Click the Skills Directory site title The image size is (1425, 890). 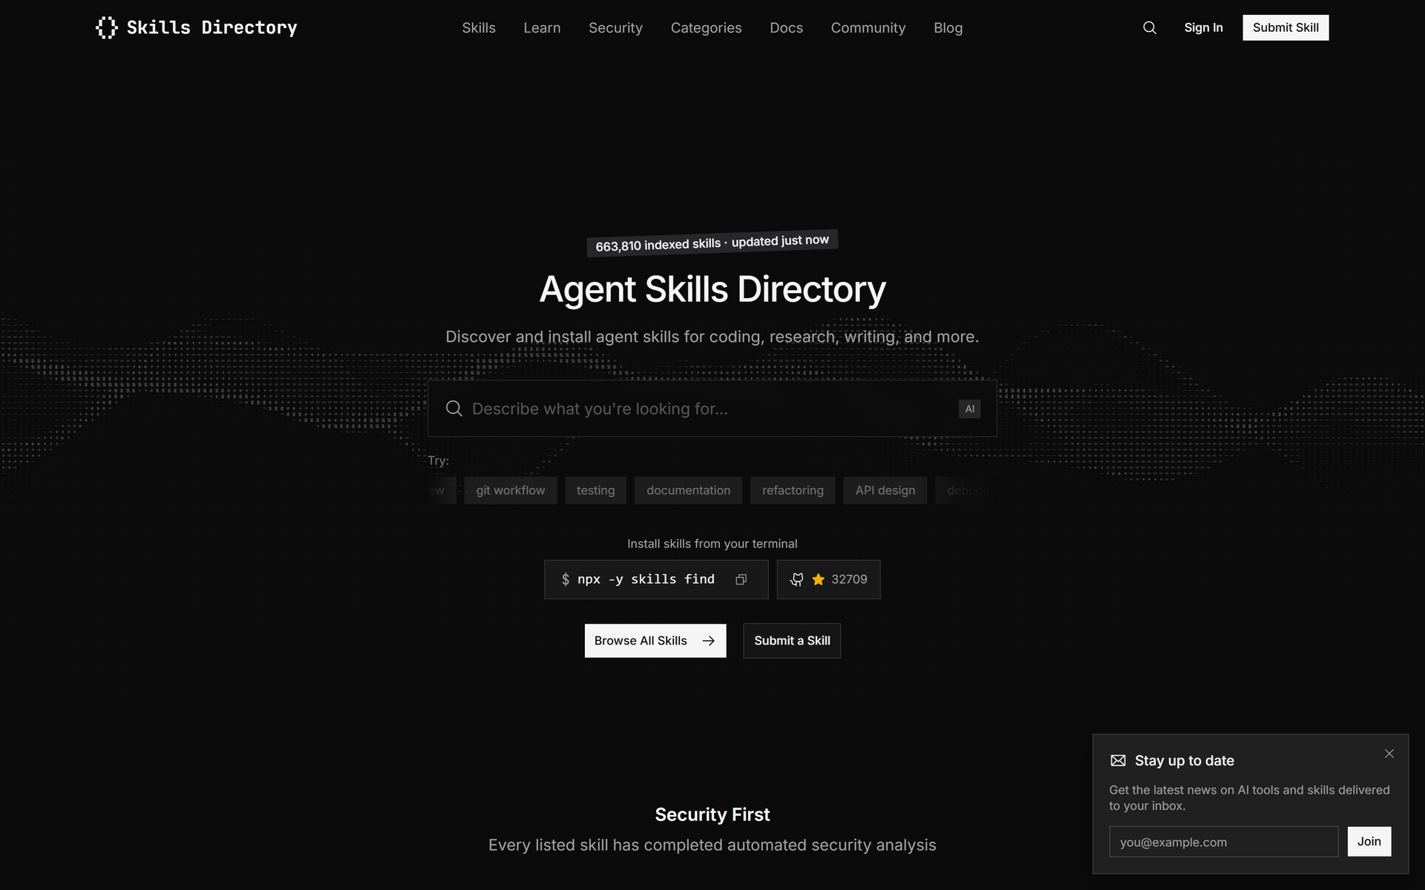click(x=212, y=27)
